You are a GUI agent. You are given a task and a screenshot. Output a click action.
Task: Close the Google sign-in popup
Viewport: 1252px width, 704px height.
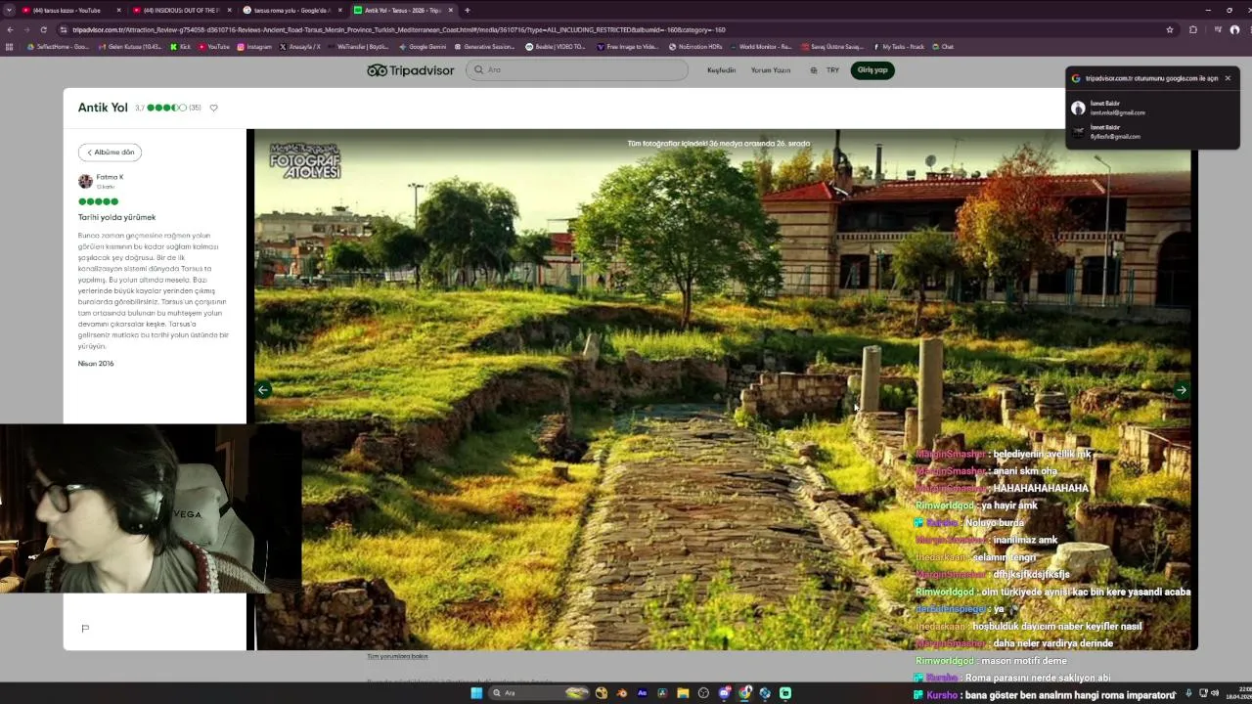point(1228,78)
